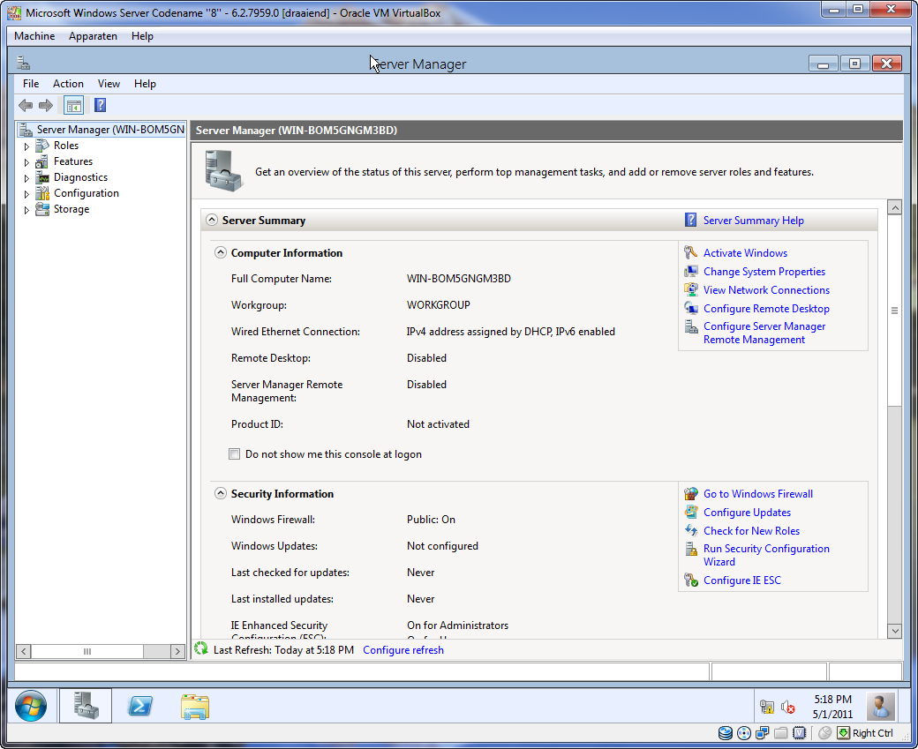This screenshot has width=918, height=749.
Task: Click the Configure IE ESC icon
Action: [691, 580]
